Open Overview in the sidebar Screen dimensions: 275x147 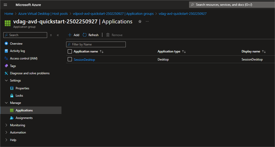(16, 44)
